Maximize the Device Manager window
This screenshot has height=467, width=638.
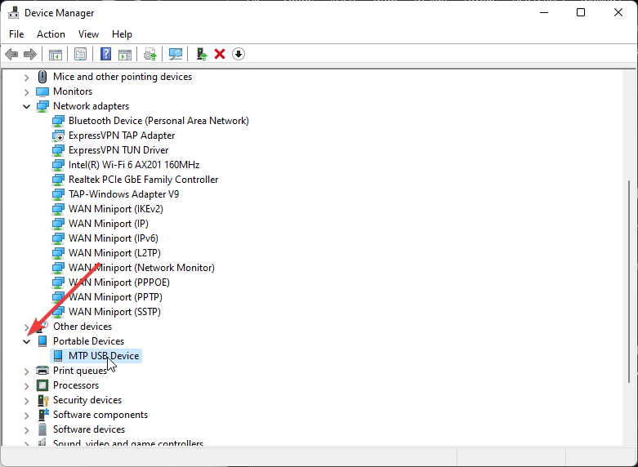[x=581, y=12]
